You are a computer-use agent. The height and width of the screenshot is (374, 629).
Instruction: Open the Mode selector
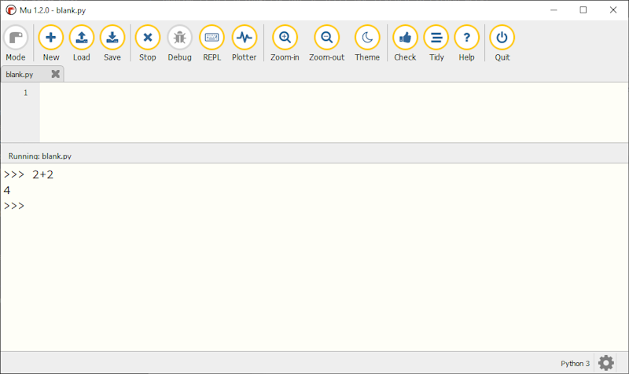click(x=15, y=43)
